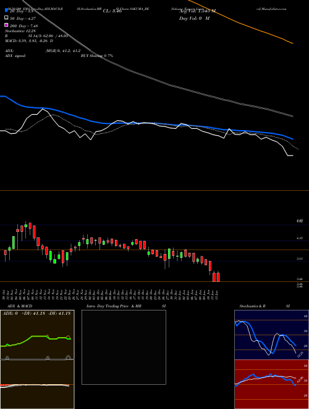
Task: Click the 4.15 price axis label
Action: click(300, 238)
